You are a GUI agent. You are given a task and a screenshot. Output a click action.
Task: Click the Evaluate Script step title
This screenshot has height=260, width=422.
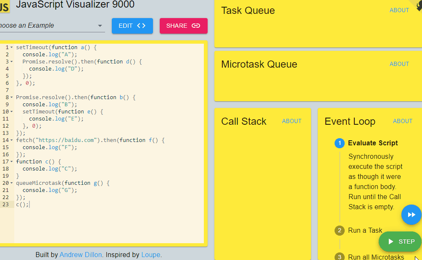click(x=373, y=143)
